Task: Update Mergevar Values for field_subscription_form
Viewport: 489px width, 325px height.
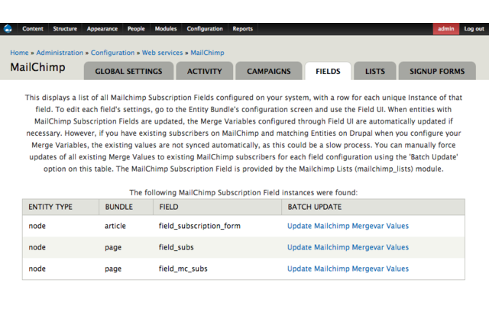Action: (348, 226)
